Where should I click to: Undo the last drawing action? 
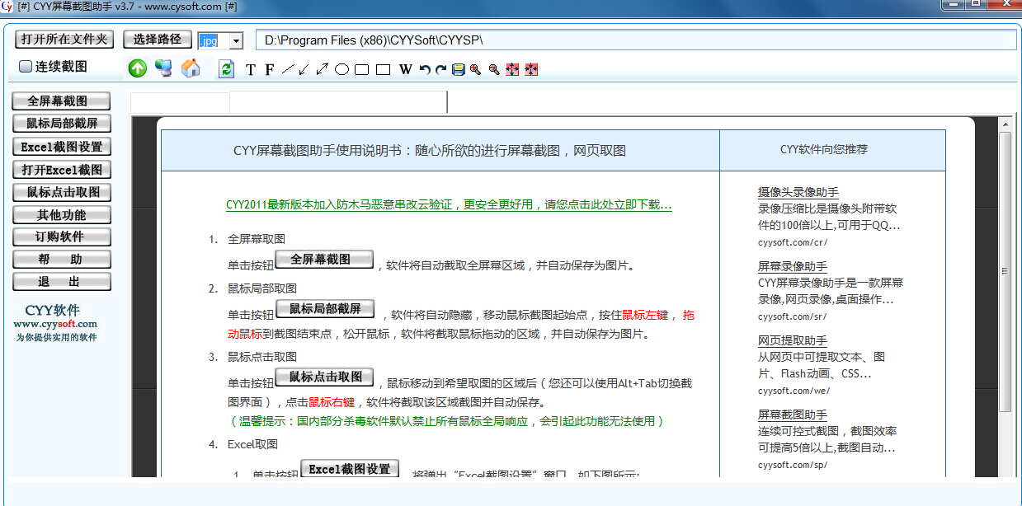tap(425, 70)
